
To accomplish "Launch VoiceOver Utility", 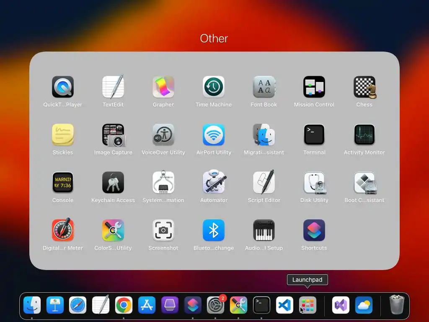I will (x=163, y=135).
